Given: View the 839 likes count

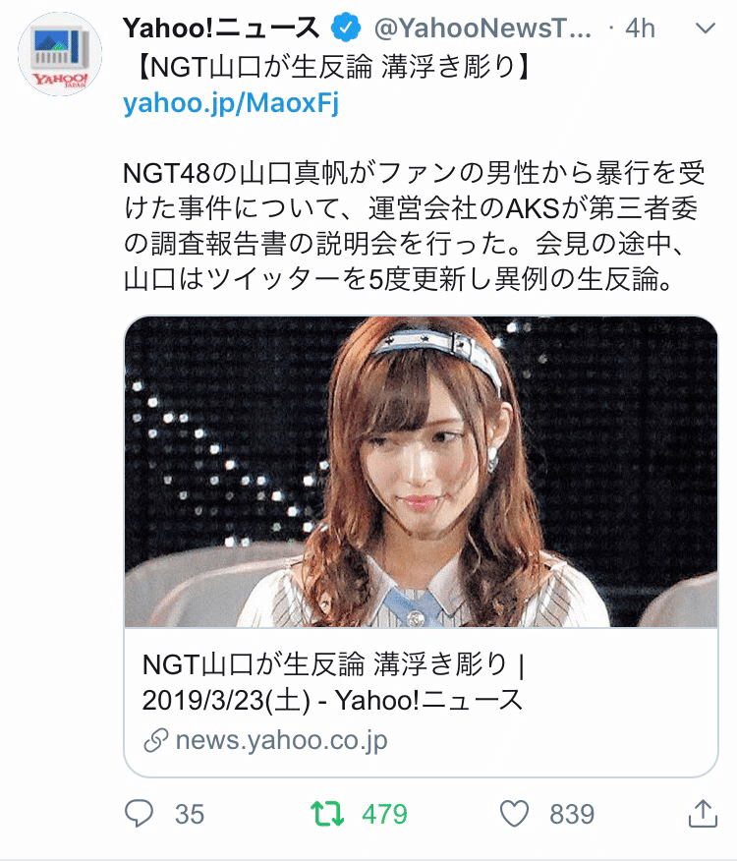Looking at the screenshot, I should [x=572, y=814].
